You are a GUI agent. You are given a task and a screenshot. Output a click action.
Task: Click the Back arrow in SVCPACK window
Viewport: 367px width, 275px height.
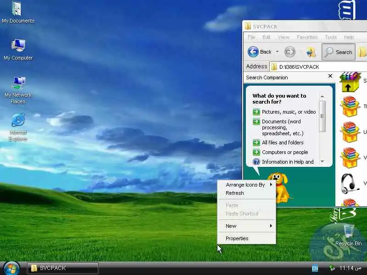click(253, 52)
